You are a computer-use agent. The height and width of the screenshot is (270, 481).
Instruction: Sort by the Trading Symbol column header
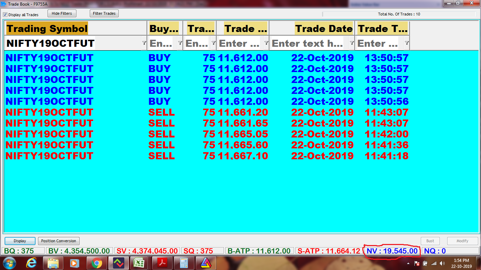coord(47,28)
